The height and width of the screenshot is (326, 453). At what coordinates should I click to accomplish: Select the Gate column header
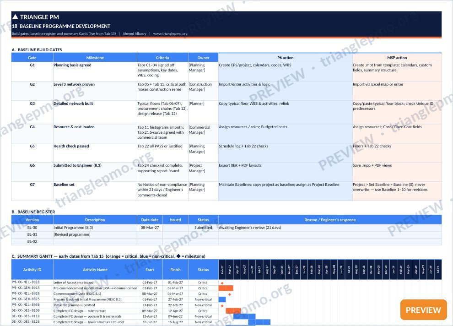pos(32,58)
